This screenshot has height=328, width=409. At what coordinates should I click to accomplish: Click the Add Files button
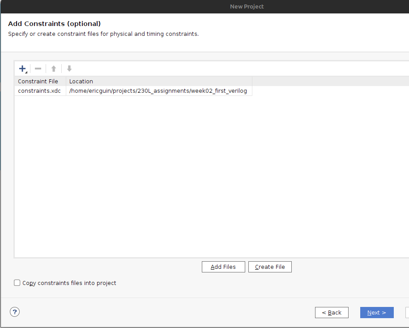click(223, 267)
